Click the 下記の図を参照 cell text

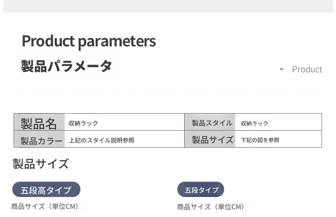point(260,140)
